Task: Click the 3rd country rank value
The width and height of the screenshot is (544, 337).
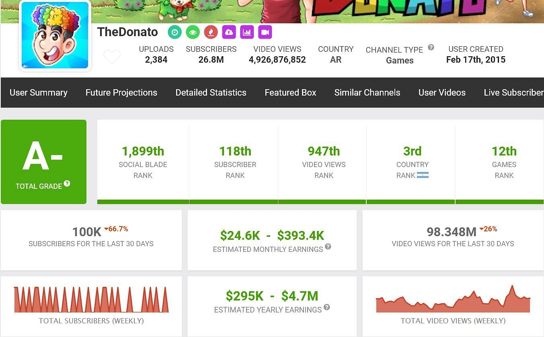Action: coord(413,151)
